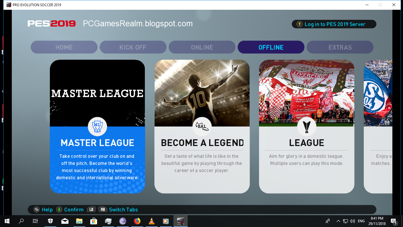Click the LB shoulder button icon
This screenshot has height=227, width=403.
(91, 210)
